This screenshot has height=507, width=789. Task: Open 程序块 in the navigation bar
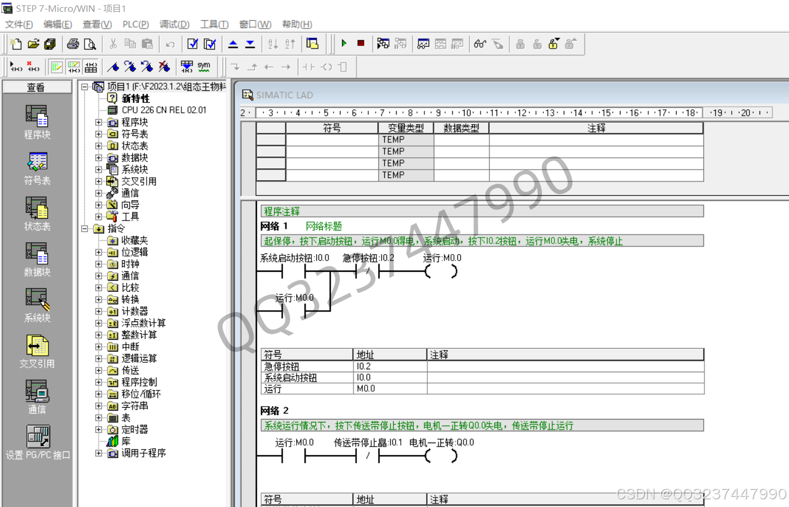[x=37, y=122]
